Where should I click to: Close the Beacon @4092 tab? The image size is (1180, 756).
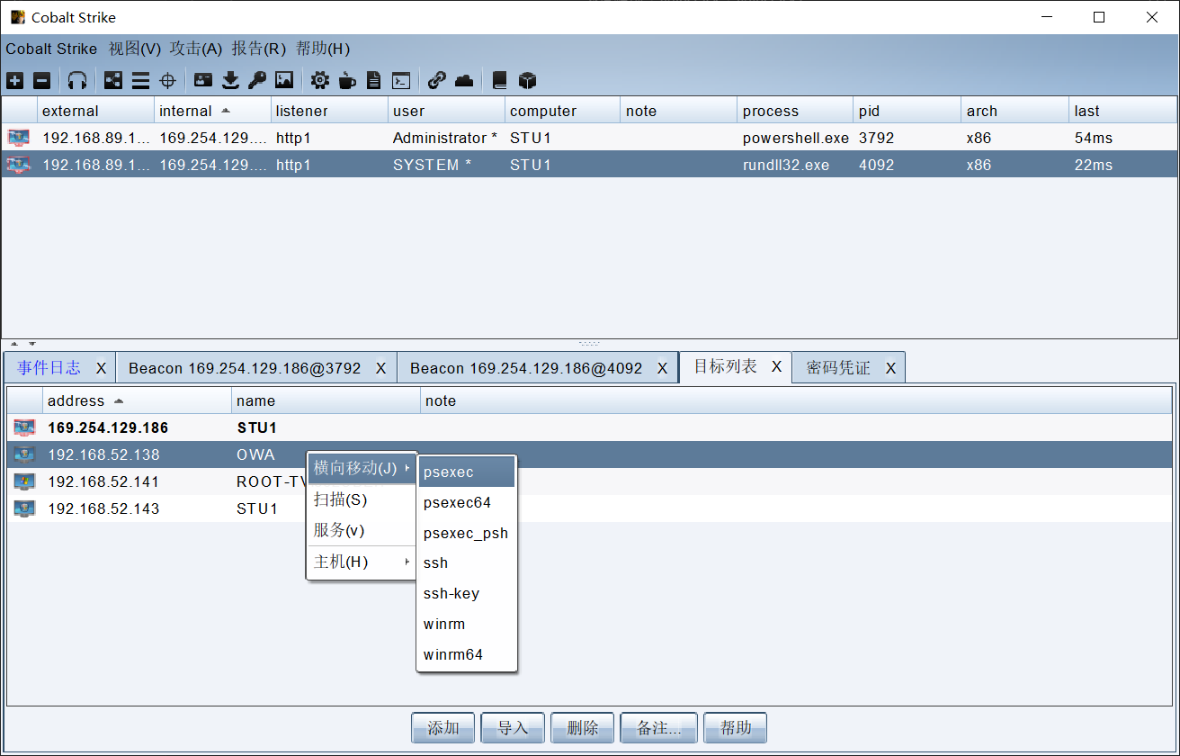tap(662, 368)
